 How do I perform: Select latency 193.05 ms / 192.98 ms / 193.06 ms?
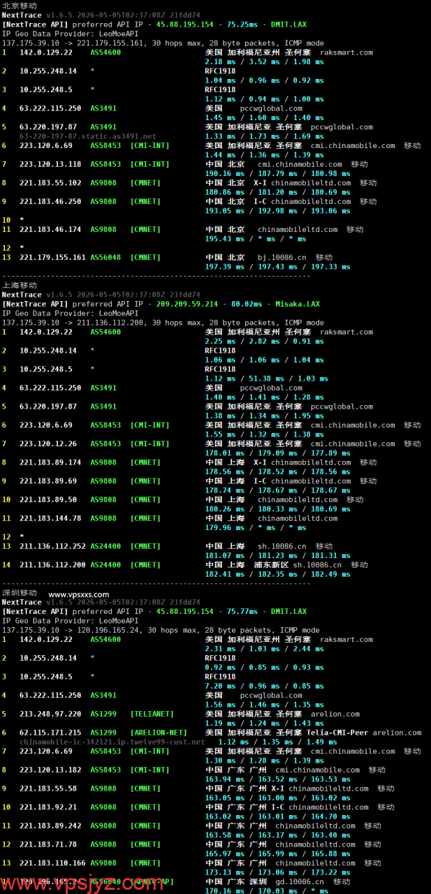(x=277, y=211)
